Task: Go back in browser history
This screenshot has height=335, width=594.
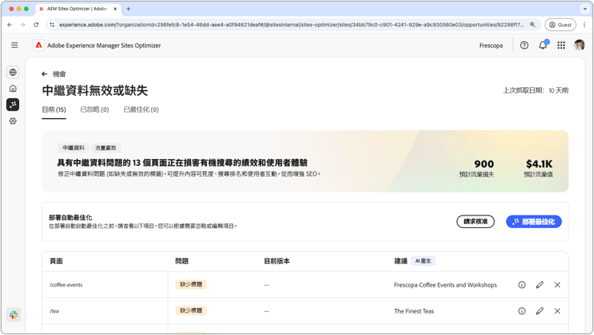Action: (10, 25)
